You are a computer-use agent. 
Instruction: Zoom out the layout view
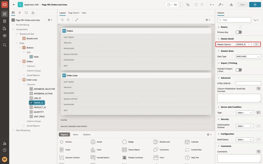click(62, 20)
